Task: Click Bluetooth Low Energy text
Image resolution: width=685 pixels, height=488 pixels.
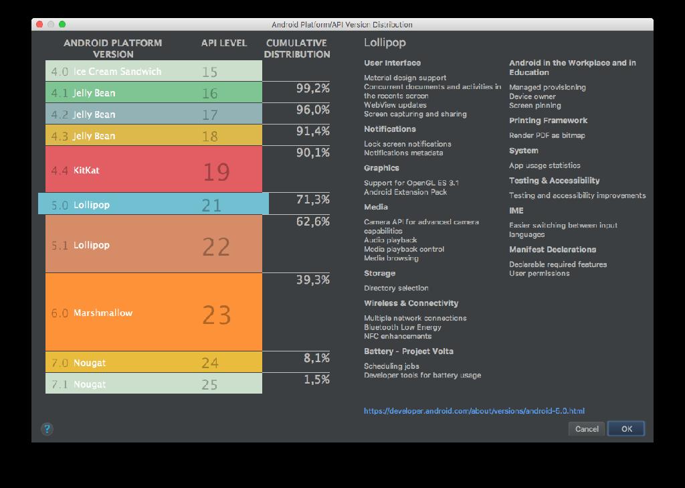Action: pyautogui.click(x=402, y=327)
